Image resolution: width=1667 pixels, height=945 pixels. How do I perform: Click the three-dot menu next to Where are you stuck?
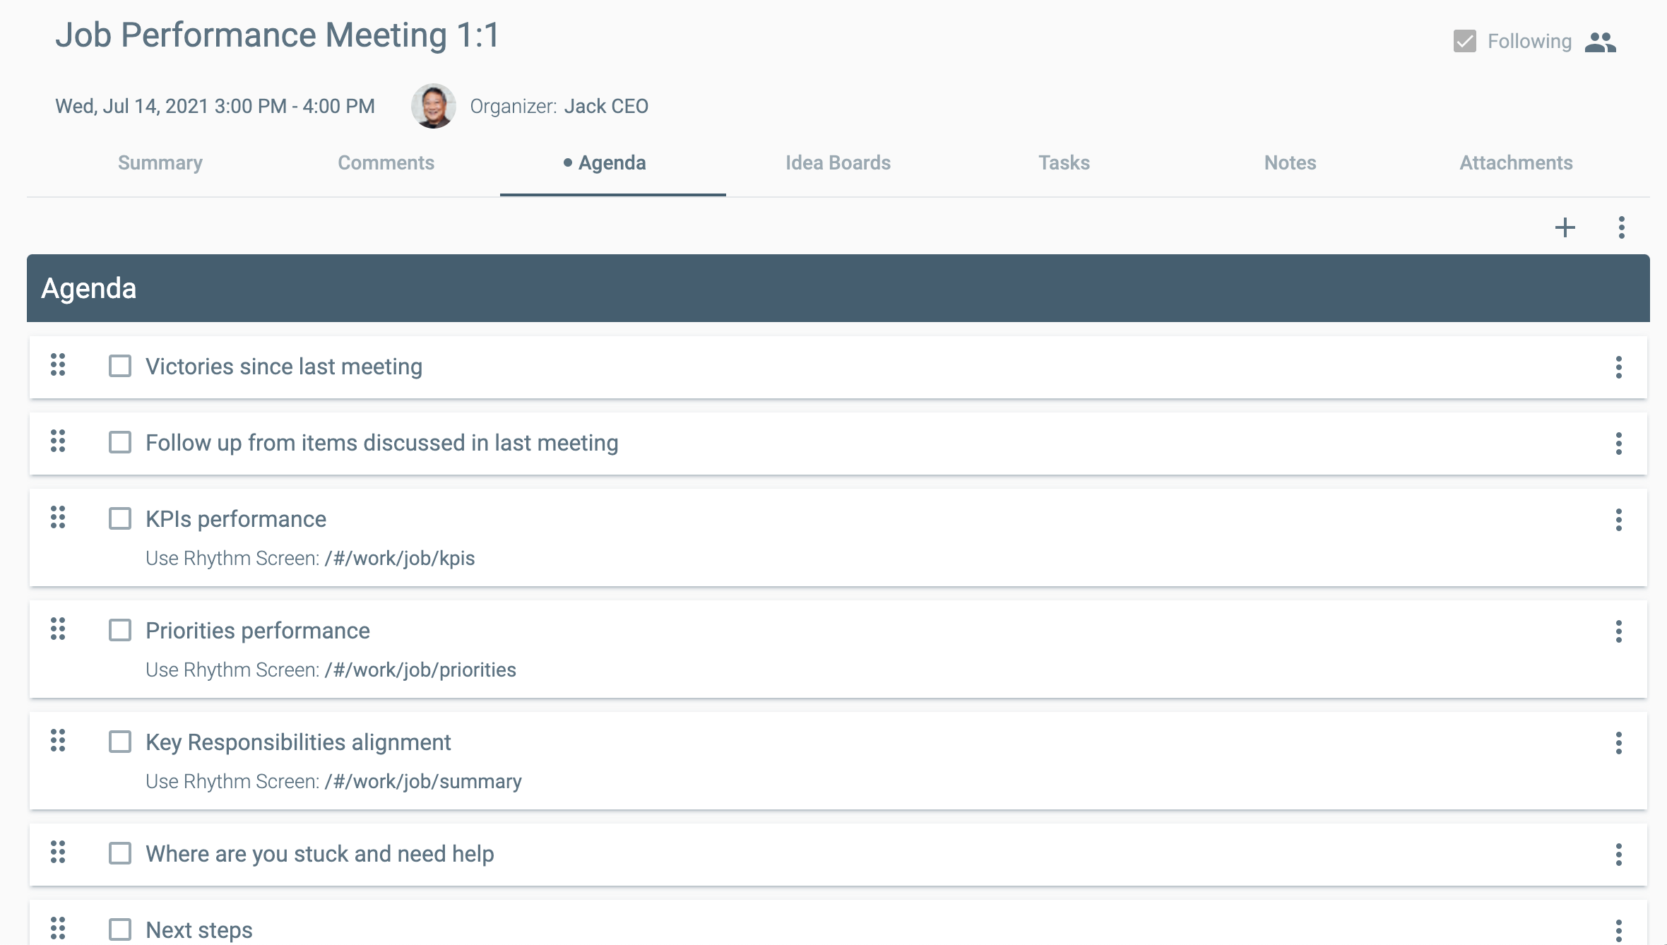tap(1618, 853)
